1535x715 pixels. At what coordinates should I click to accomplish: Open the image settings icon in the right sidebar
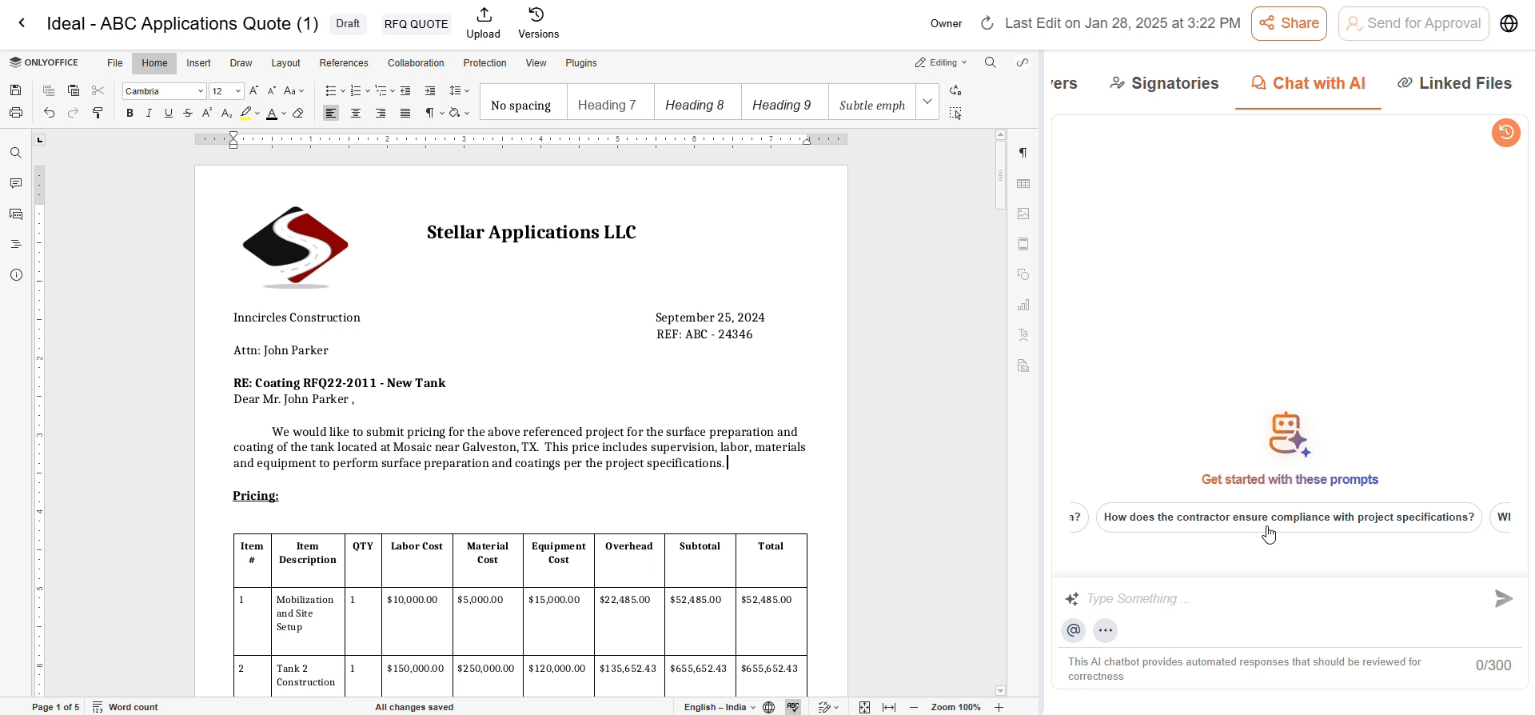tap(1023, 214)
